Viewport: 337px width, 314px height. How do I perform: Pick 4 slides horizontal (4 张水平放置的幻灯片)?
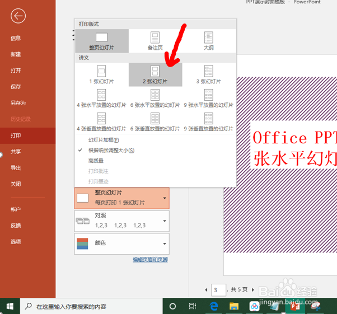click(101, 98)
